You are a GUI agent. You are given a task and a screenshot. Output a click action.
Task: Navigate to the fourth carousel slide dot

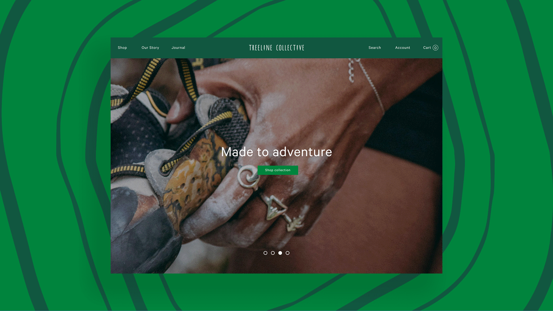tap(287, 253)
